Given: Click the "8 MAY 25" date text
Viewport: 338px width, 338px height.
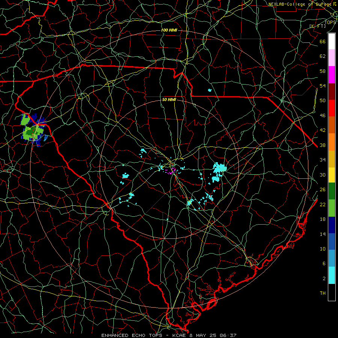Looking at the screenshot, I should pyautogui.click(x=203, y=335).
